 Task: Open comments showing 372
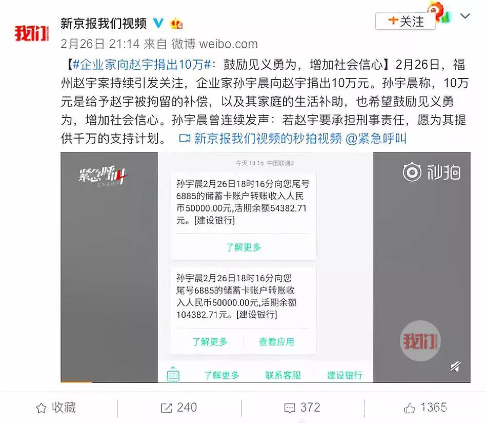[302, 408]
